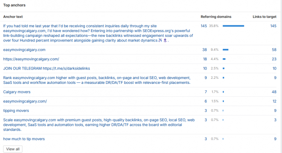The image size is (282, 153).
Task: Click the 35.8% blue progress bar
Action: coord(234,26)
